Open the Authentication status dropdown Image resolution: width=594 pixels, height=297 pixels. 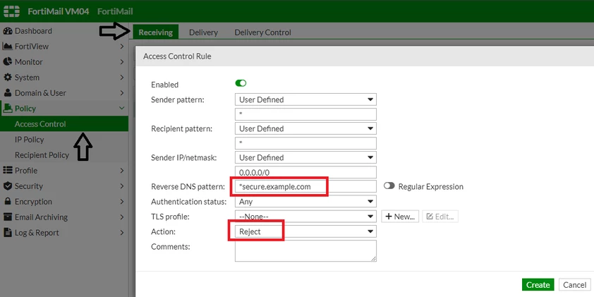[x=305, y=202]
